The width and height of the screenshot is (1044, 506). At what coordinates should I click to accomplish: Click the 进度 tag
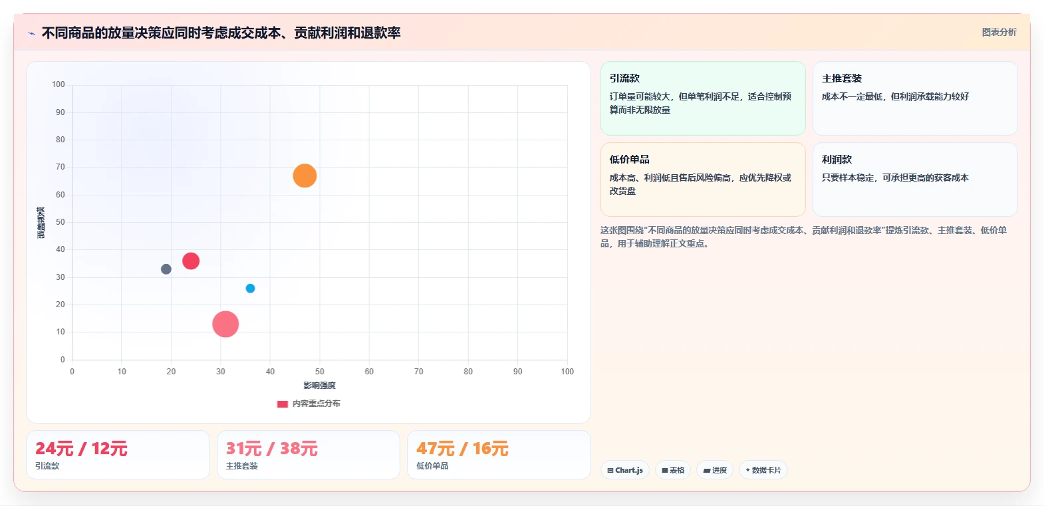tap(715, 470)
